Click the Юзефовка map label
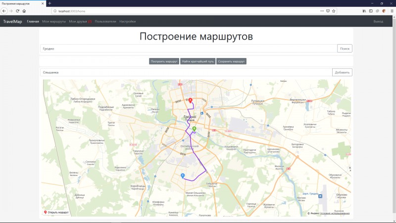 (x=158, y=202)
